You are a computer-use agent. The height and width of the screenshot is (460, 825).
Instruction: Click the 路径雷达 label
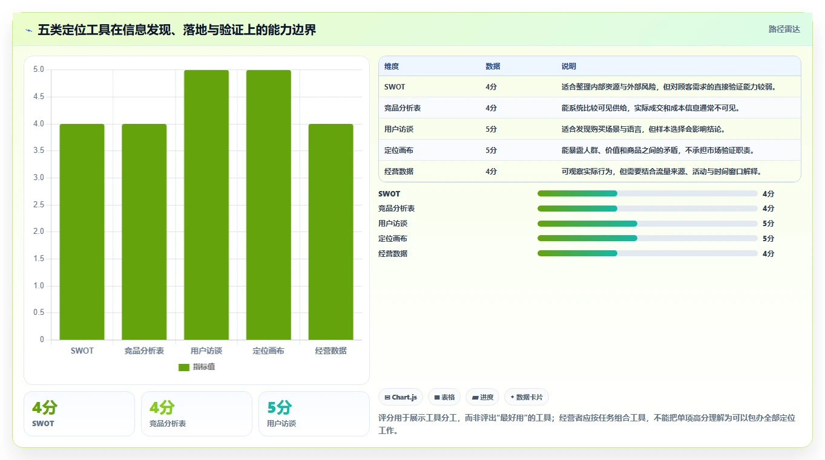[784, 29]
